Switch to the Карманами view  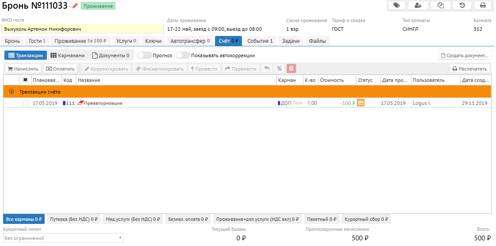[x=68, y=55]
